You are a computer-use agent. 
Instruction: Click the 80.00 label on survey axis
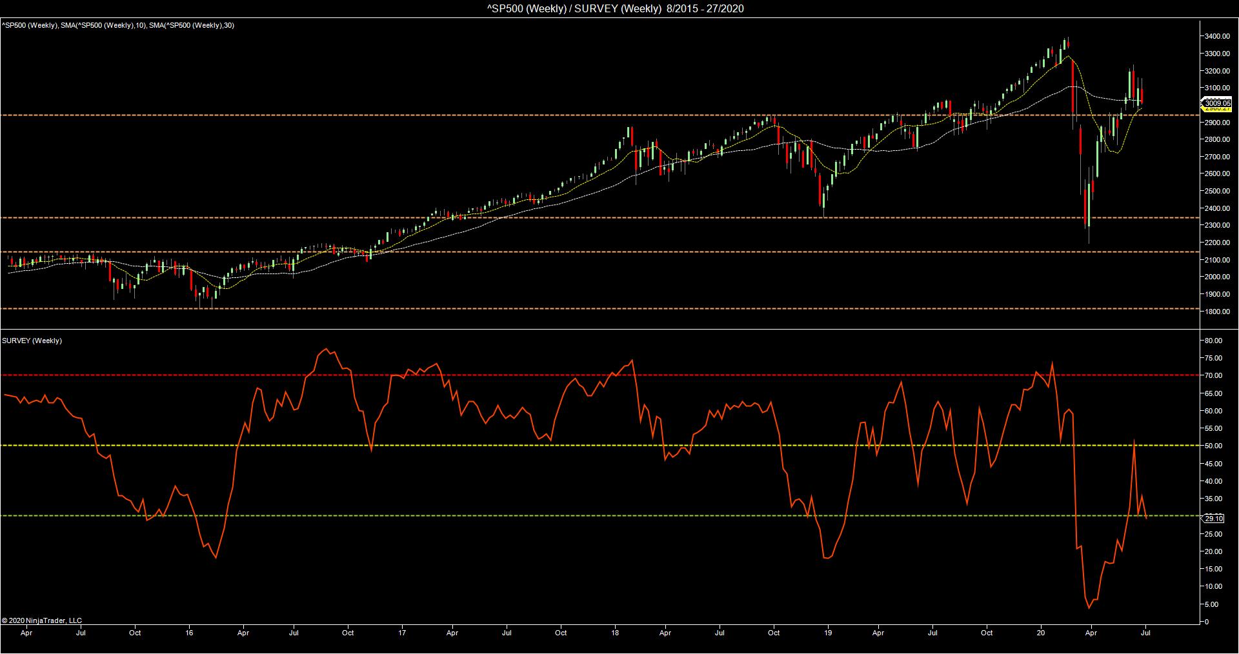tap(1213, 341)
